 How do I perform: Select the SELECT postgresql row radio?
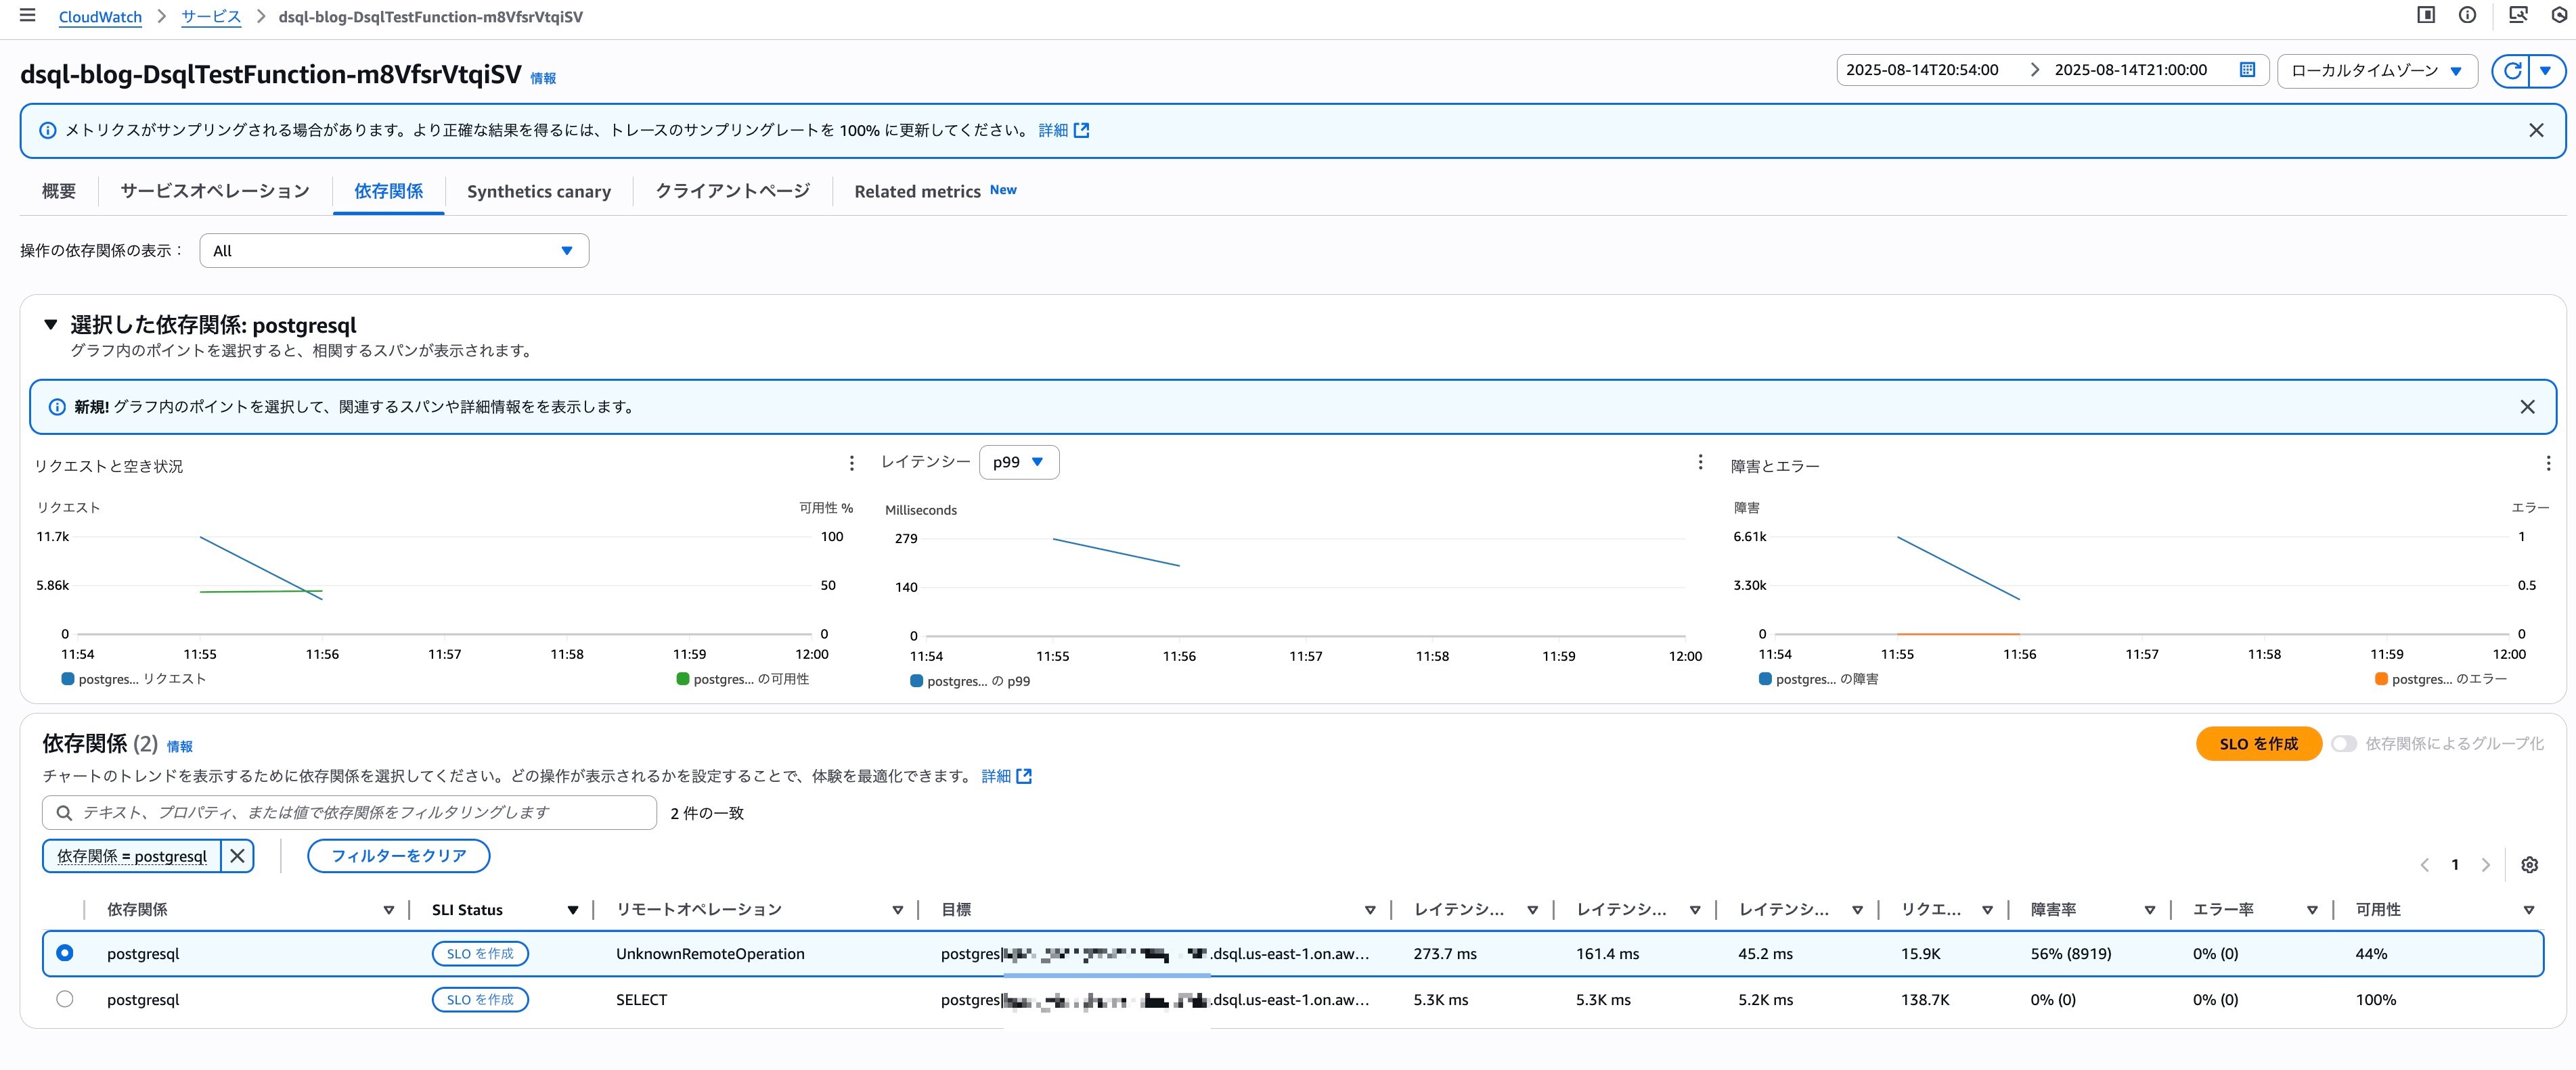(65, 999)
